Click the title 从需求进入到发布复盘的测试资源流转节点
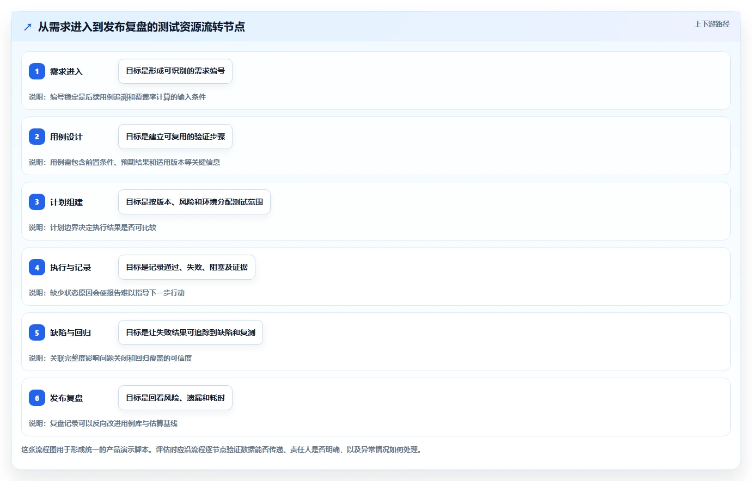 [142, 27]
